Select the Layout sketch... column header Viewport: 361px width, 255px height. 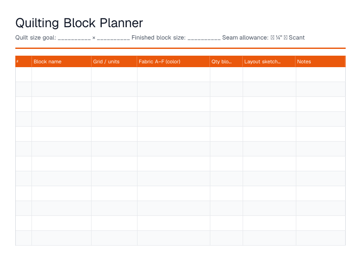coord(269,61)
